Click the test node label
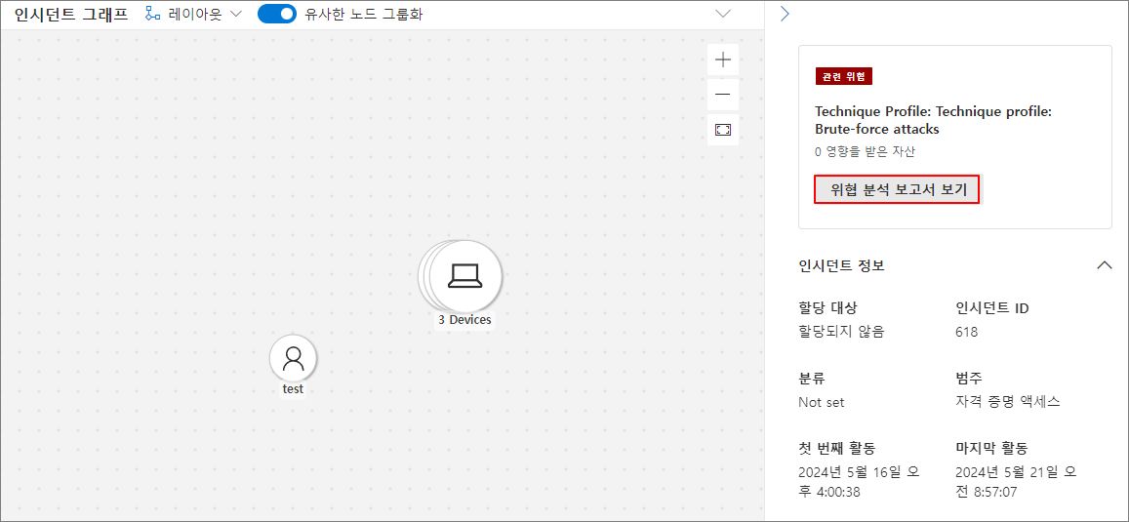 (293, 388)
